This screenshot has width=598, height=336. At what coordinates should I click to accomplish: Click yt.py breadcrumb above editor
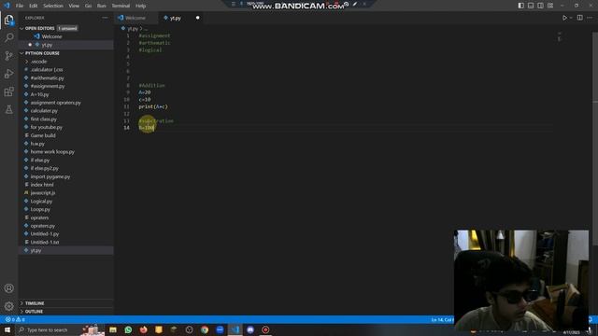point(133,29)
